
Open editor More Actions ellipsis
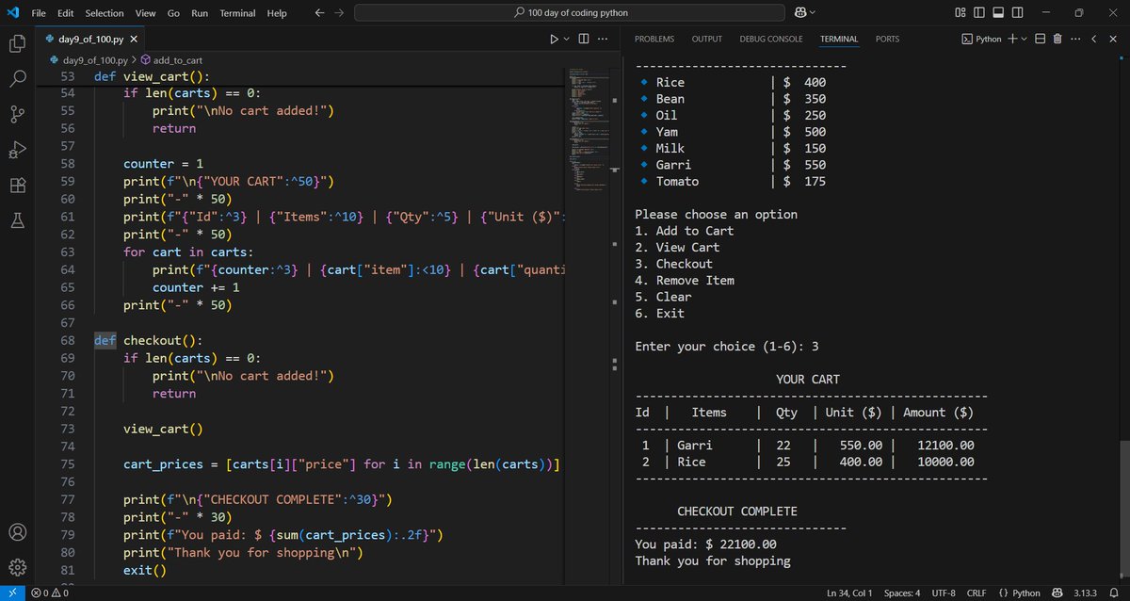point(603,39)
